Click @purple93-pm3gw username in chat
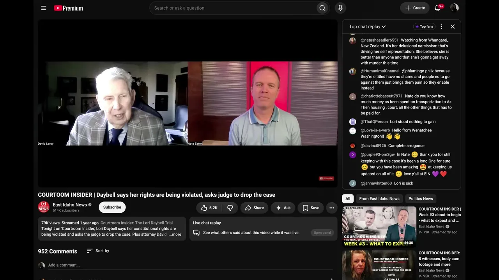The height and width of the screenshot is (280, 499). [x=378, y=154]
